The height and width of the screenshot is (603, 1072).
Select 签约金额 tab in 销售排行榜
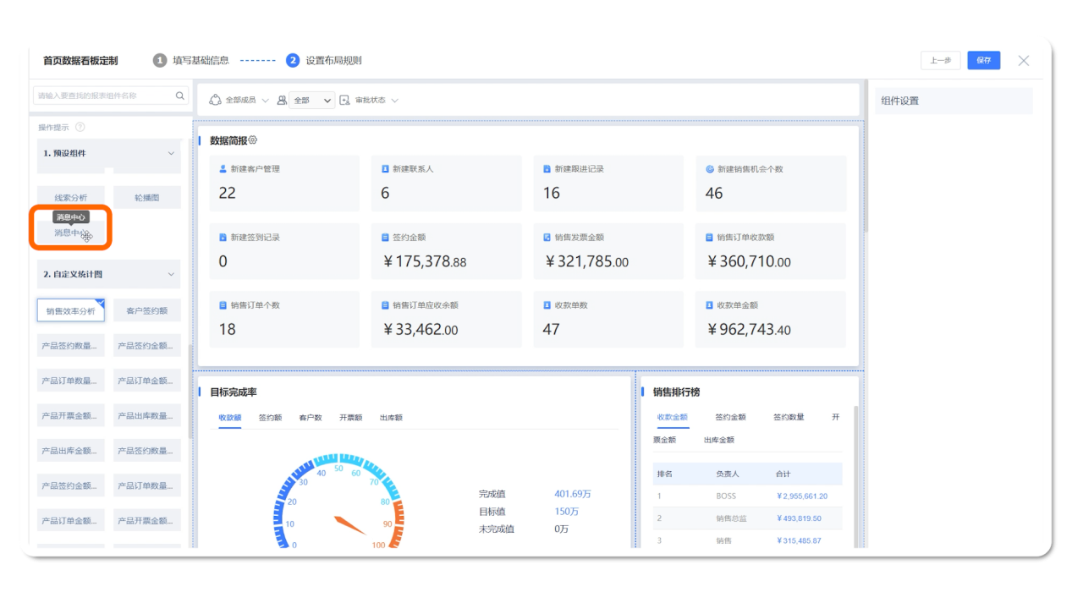[x=730, y=418]
